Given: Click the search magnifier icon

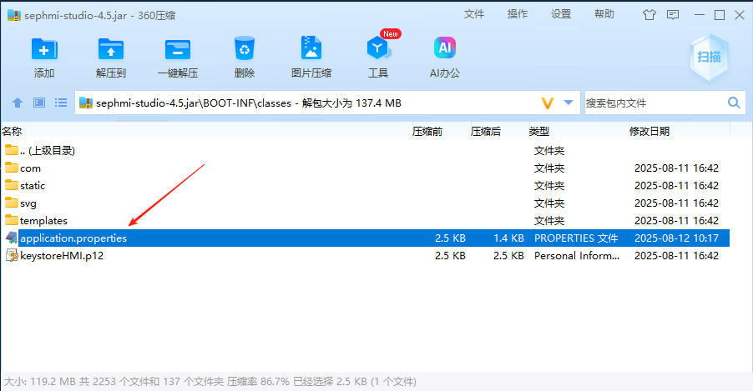Looking at the screenshot, I should pyautogui.click(x=734, y=103).
